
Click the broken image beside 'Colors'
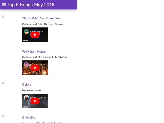click(3, 83)
